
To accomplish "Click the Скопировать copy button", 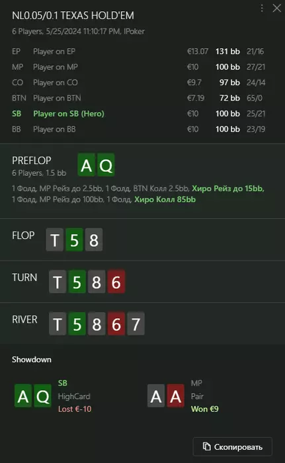I will (232, 446).
